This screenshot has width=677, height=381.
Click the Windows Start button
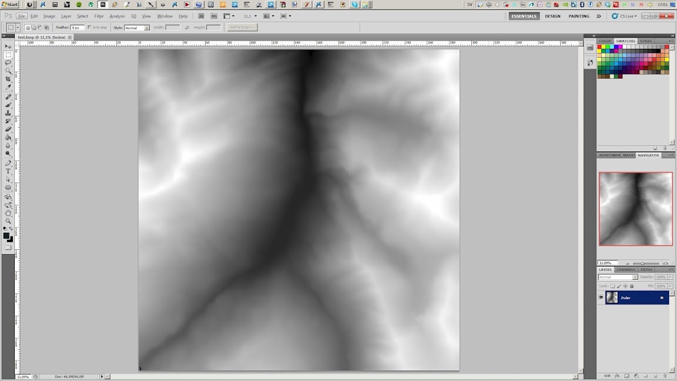coord(9,4)
